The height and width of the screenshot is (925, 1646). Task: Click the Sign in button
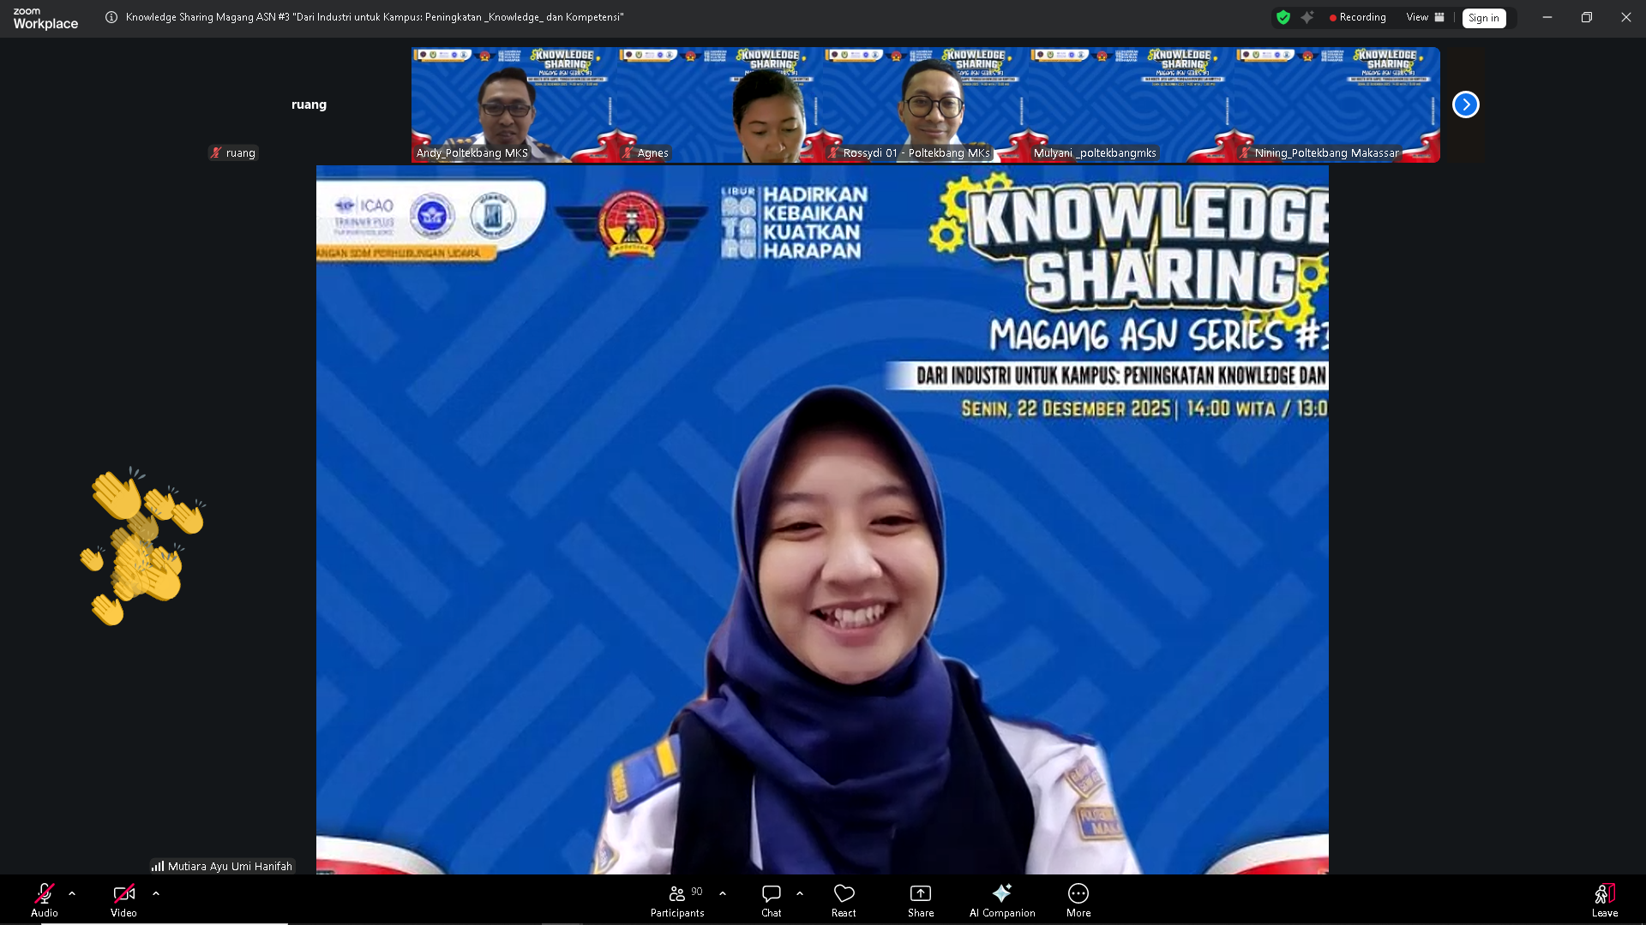(x=1484, y=18)
